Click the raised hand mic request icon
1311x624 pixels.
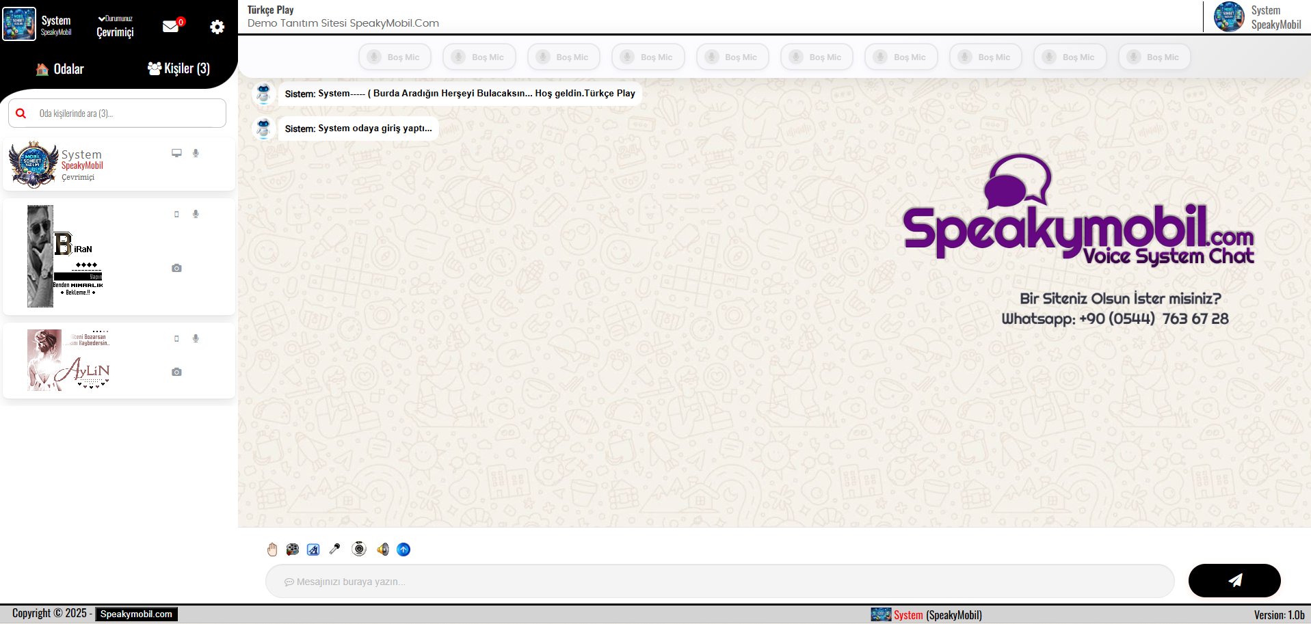272,549
